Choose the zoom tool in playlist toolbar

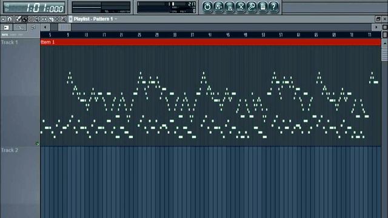click(x=64, y=19)
